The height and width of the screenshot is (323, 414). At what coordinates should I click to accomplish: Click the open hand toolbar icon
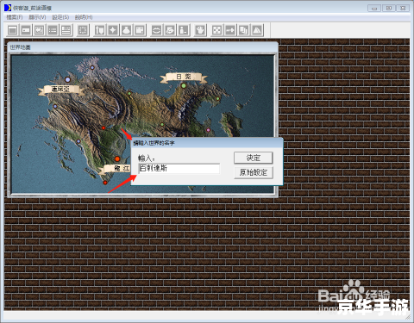(200, 30)
